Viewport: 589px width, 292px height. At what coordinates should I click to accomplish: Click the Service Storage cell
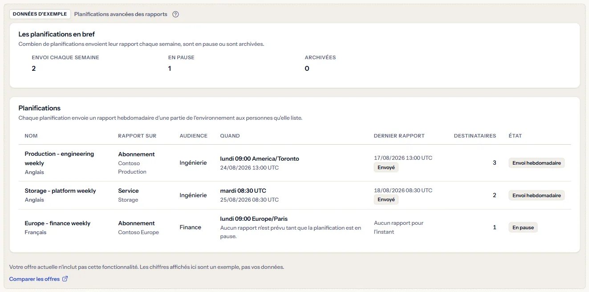(x=128, y=195)
